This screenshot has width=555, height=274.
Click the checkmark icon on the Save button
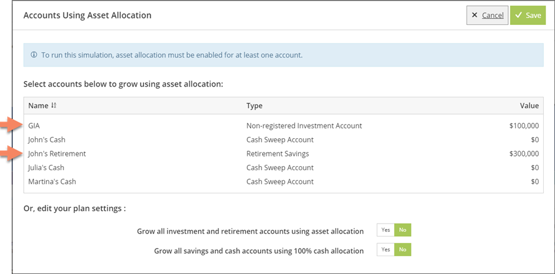(x=518, y=15)
